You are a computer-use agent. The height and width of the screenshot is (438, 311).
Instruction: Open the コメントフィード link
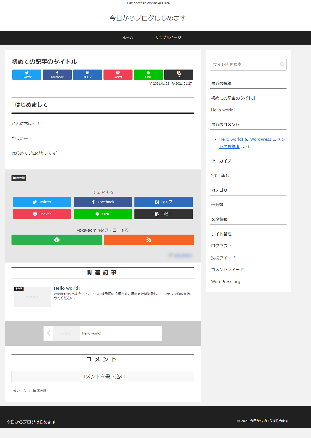(228, 270)
